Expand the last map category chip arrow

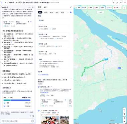pos(120,8)
